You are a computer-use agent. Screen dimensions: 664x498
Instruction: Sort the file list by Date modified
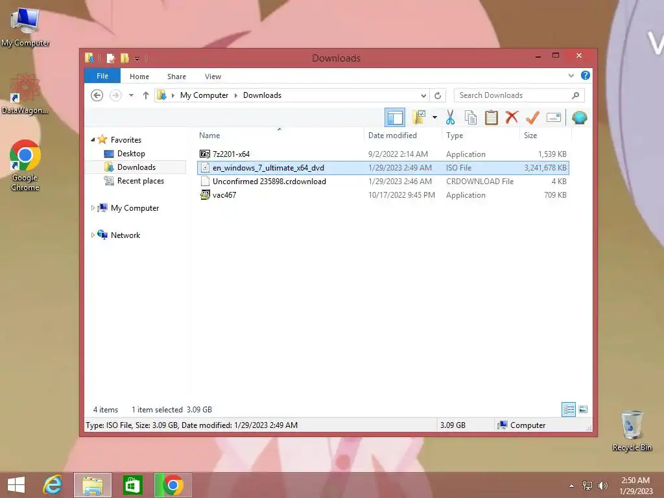(x=392, y=136)
